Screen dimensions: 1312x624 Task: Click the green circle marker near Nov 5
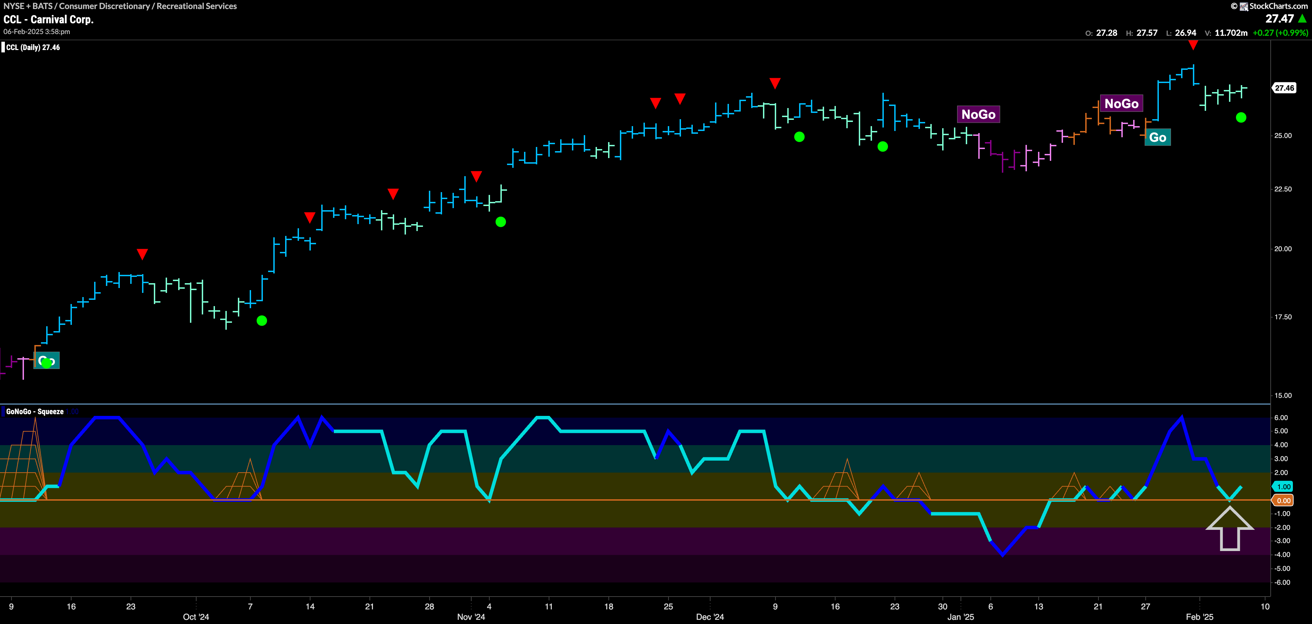click(501, 222)
